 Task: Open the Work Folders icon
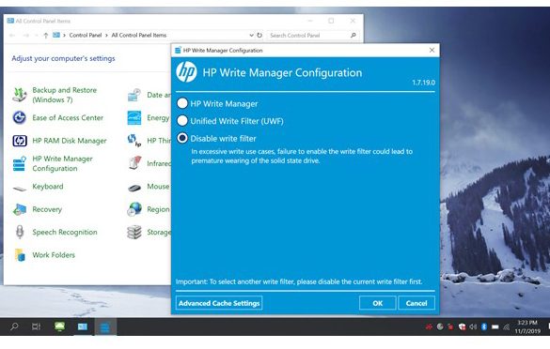click(x=20, y=255)
